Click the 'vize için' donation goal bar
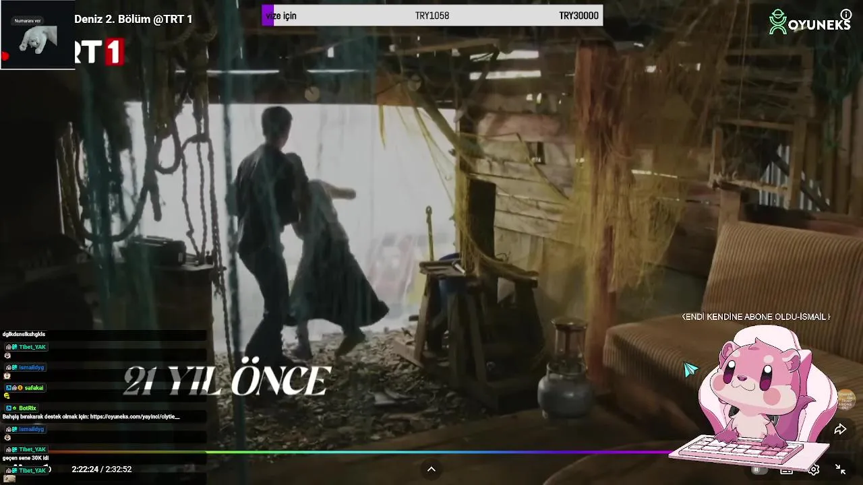Screen dimensions: 863x485 point(432,15)
